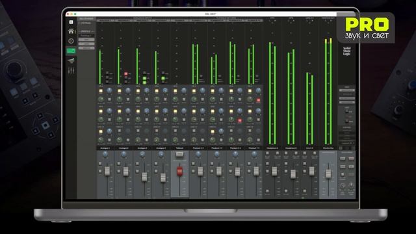Engage the Talkback button above red fader
Image resolution: width=416 pixels, height=234 pixels.
pos(179,154)
